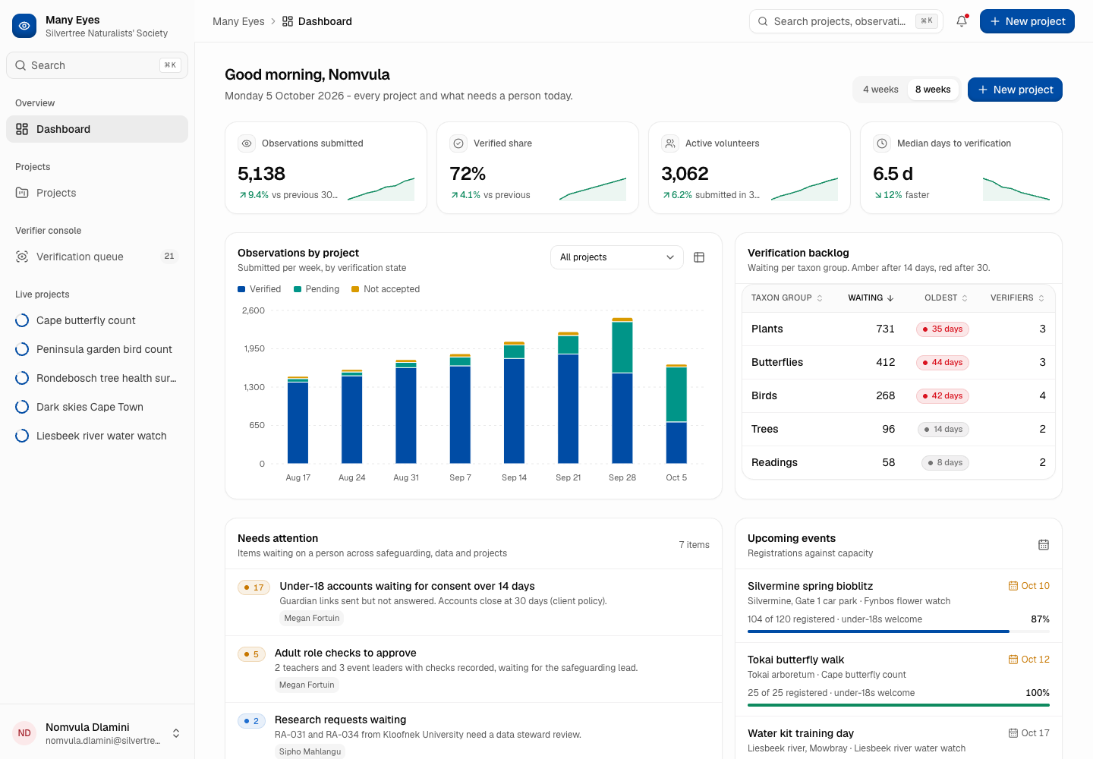Click the Rondebosch tree health ring icon
Screen dimensions: 1093x759
pyautogui.click(x=22, y=378)
